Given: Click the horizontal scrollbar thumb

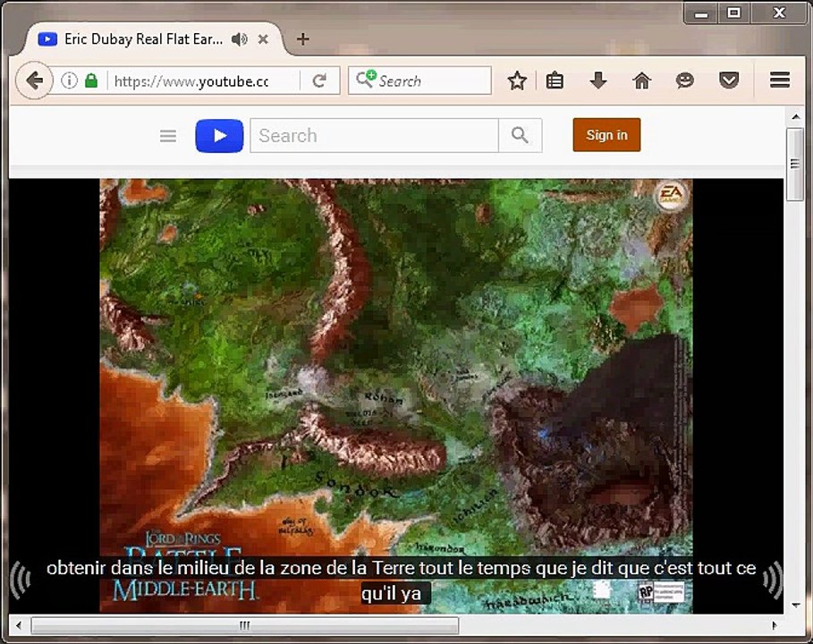Looking at the screenshot, I should pyautogui.click(x=245, y=625).
